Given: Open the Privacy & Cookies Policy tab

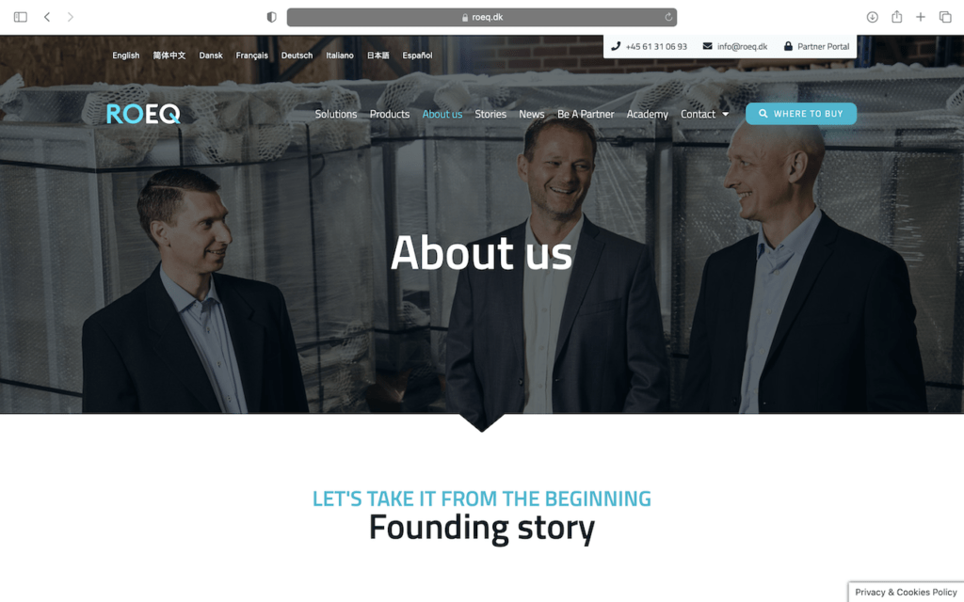Looking at the screenshot, I should point(906,593).
